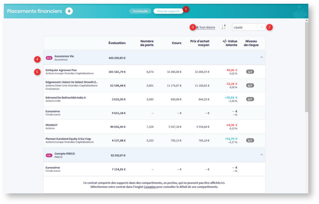Screen dimensions: 319x204
Task: Click the Niveau de risque column header
Action: [x=252, y=43]
